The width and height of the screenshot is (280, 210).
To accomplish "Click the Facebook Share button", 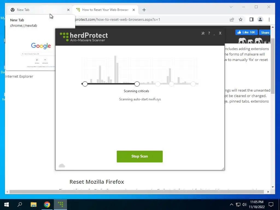I will (265, 33).
